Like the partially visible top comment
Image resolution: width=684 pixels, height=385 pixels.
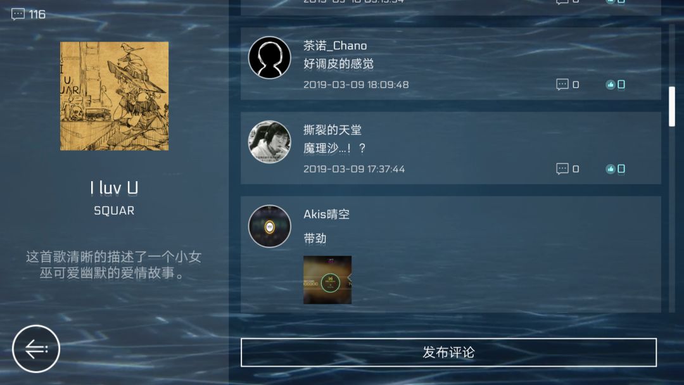[x=611, y=2]
